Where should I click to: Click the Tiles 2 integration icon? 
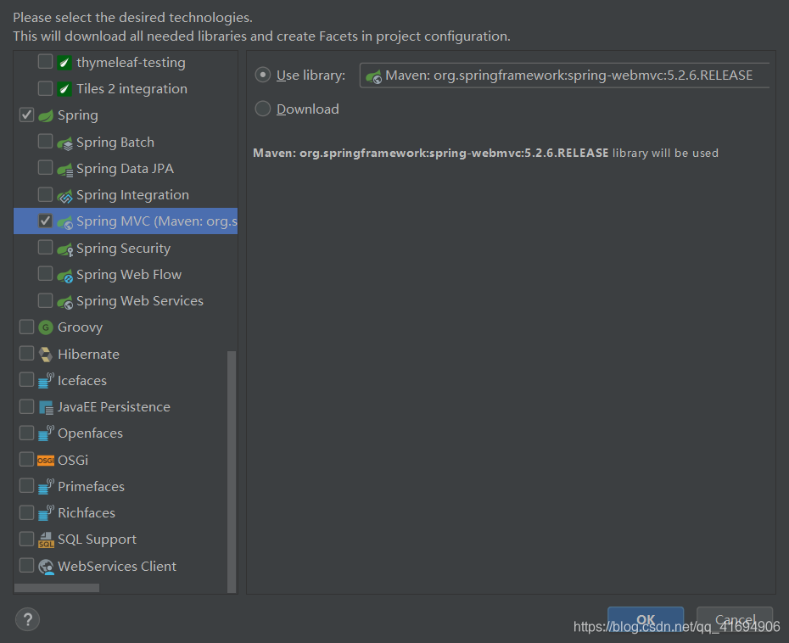click(x=64, y=89)
